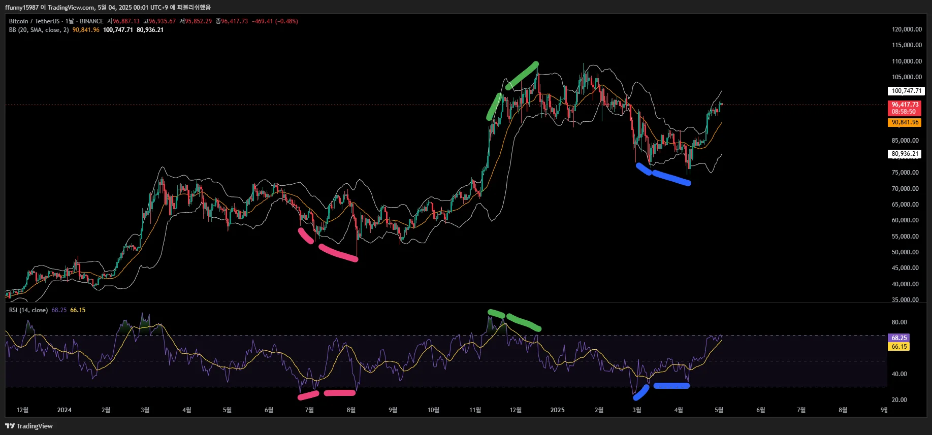Click the low value 95,852.29 in the legend
The height and width of the screenshot is (435, 932).
tap(198, 21)
